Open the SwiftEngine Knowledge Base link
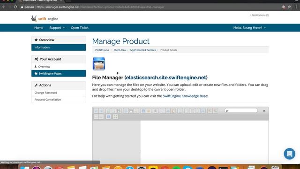This screenshot has height=169, width=300. [185, 96]
